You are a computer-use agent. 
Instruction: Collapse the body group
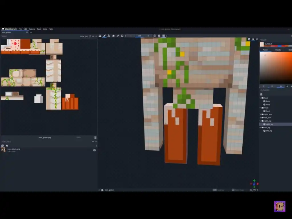point(260,98)
